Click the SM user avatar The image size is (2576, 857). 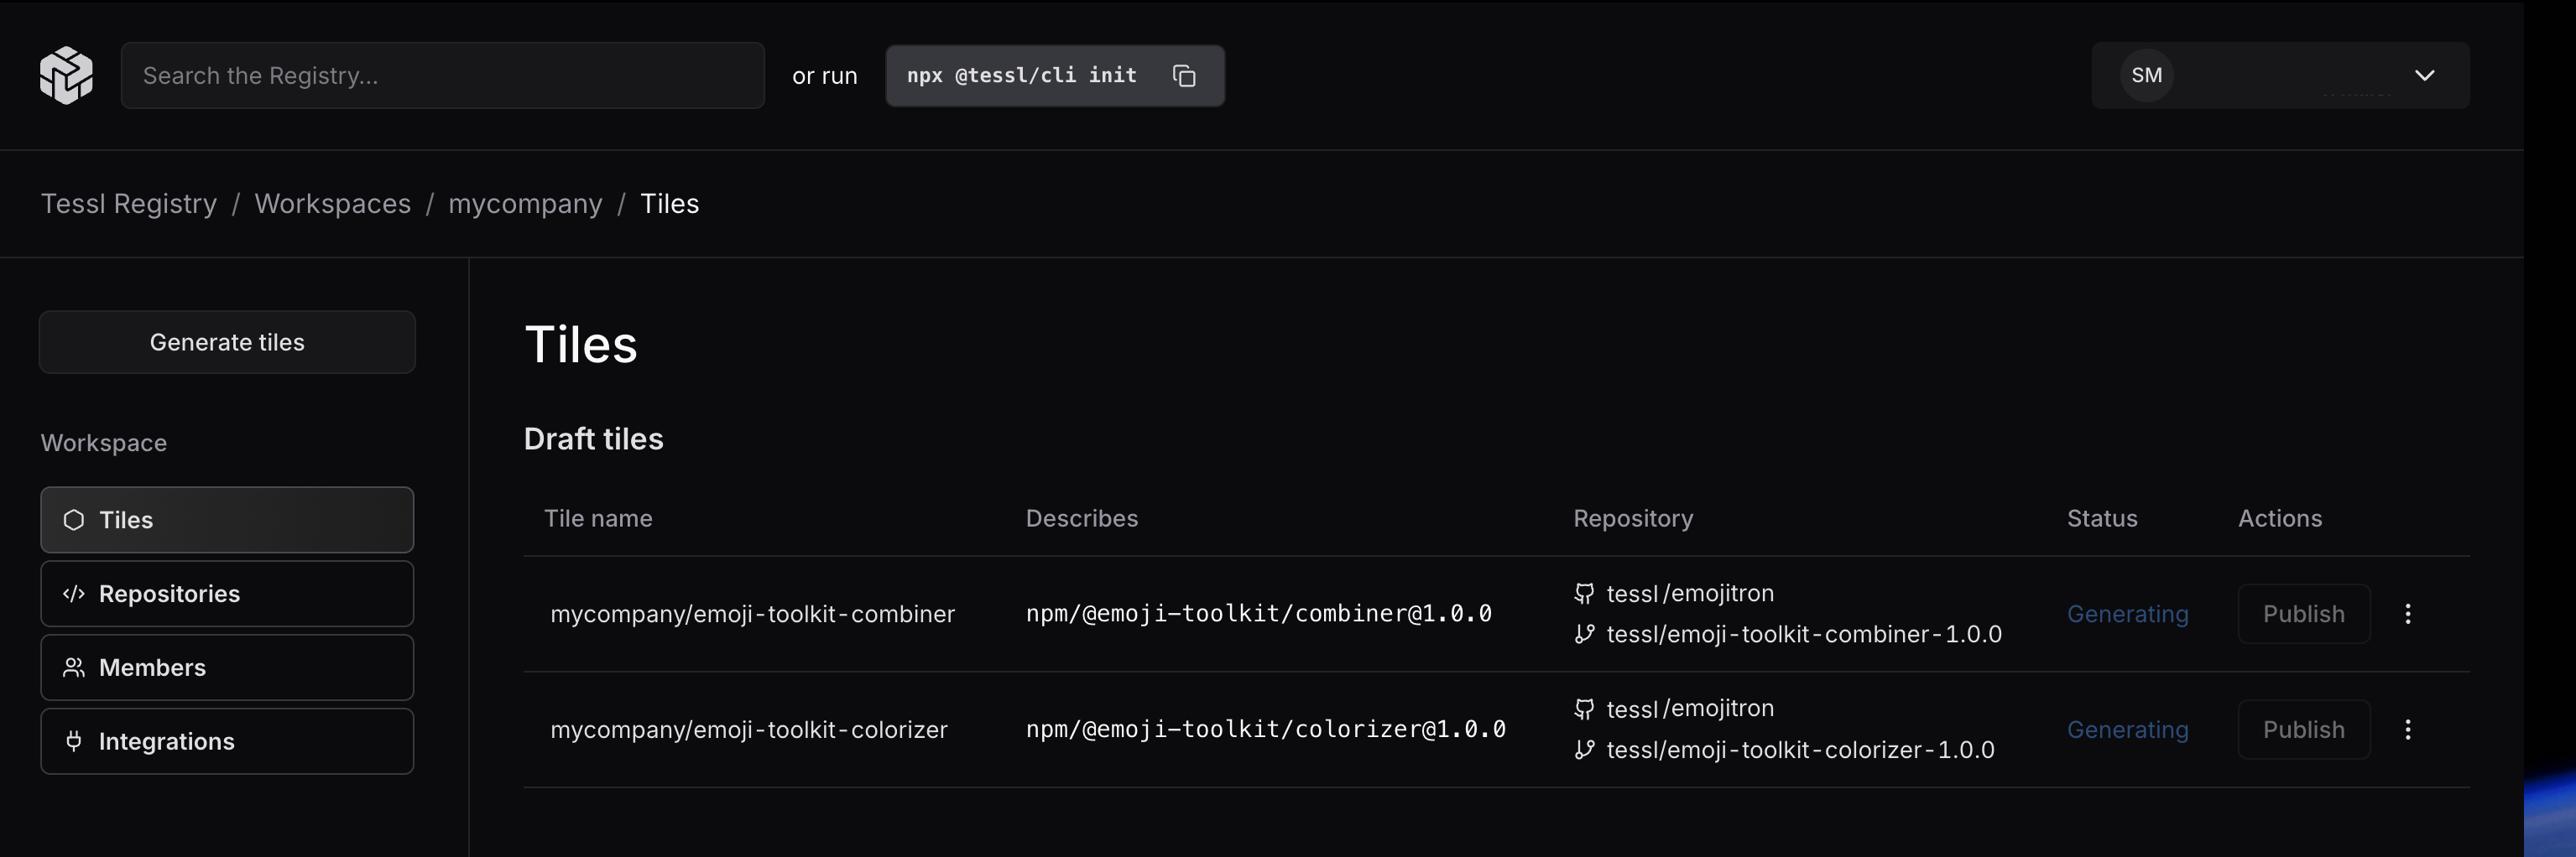point(2146,76)
